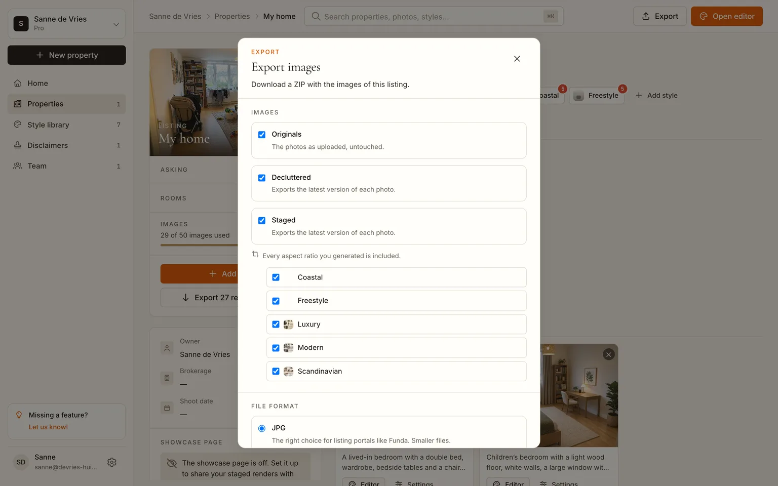The width and height of the screenshot is (778, 486).
Task: Click the showcase page eye-off icon
Action: [172, 463]
